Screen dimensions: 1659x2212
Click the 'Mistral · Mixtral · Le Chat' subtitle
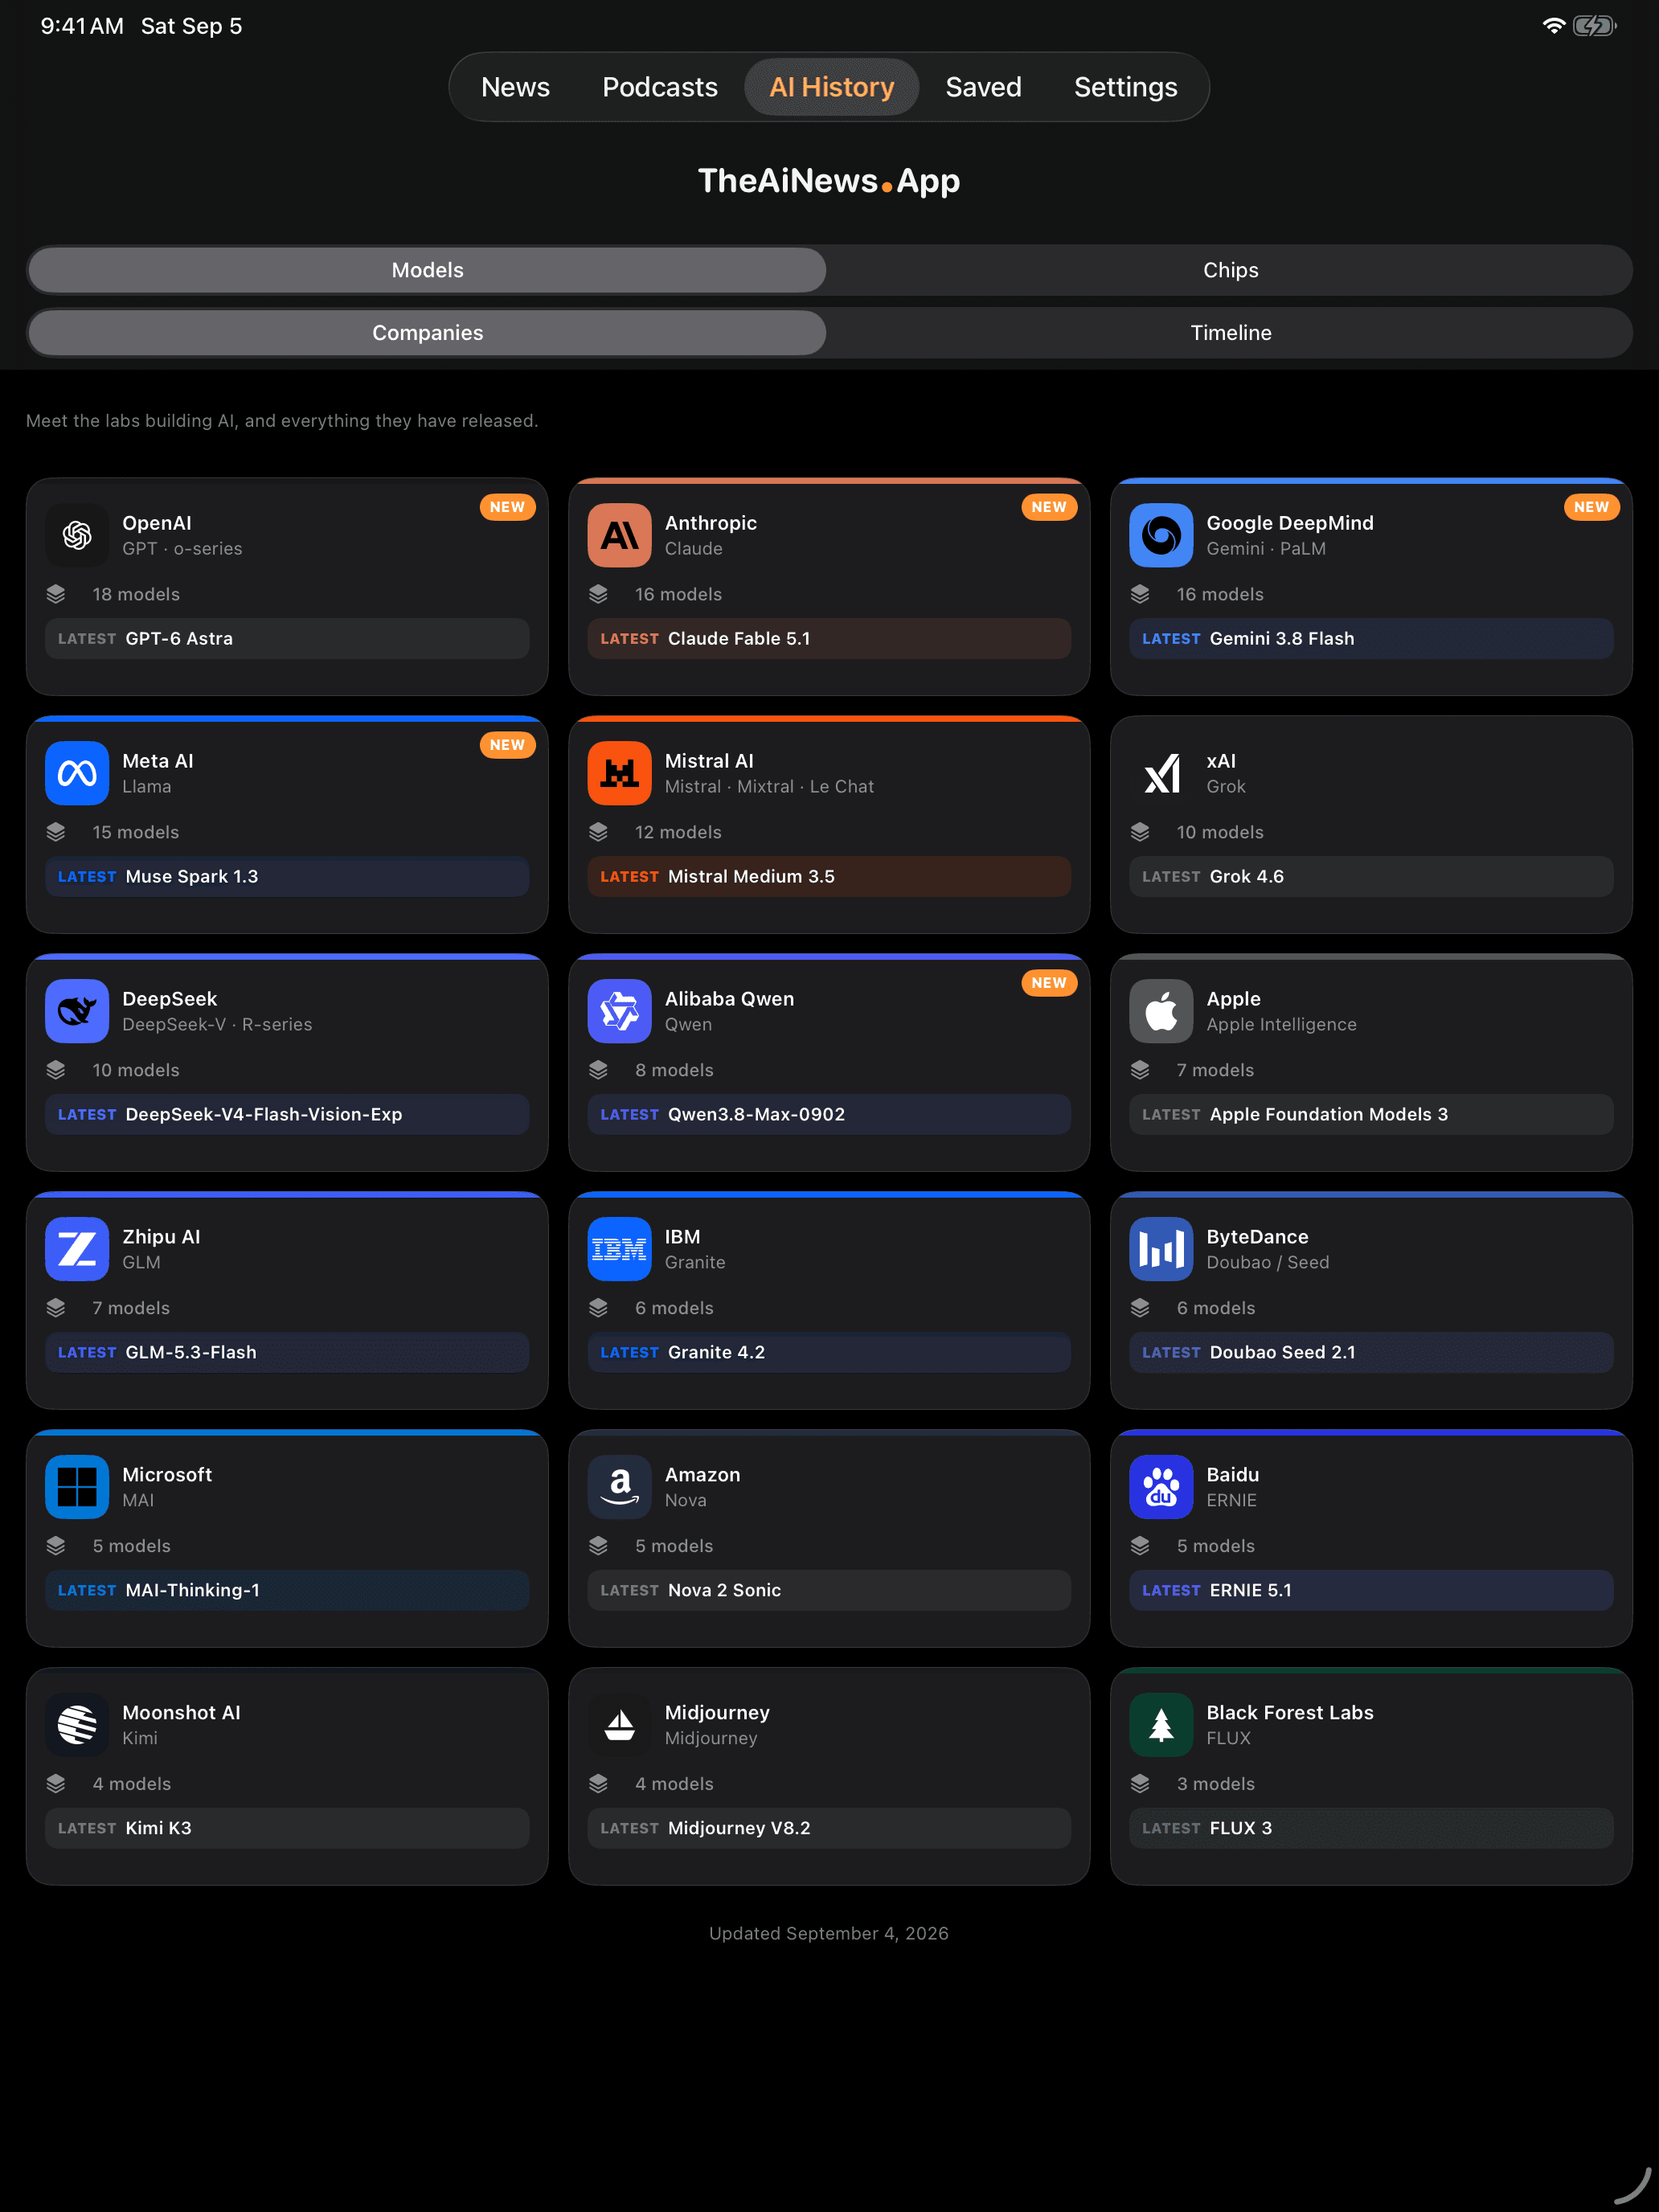coord(769,787)
